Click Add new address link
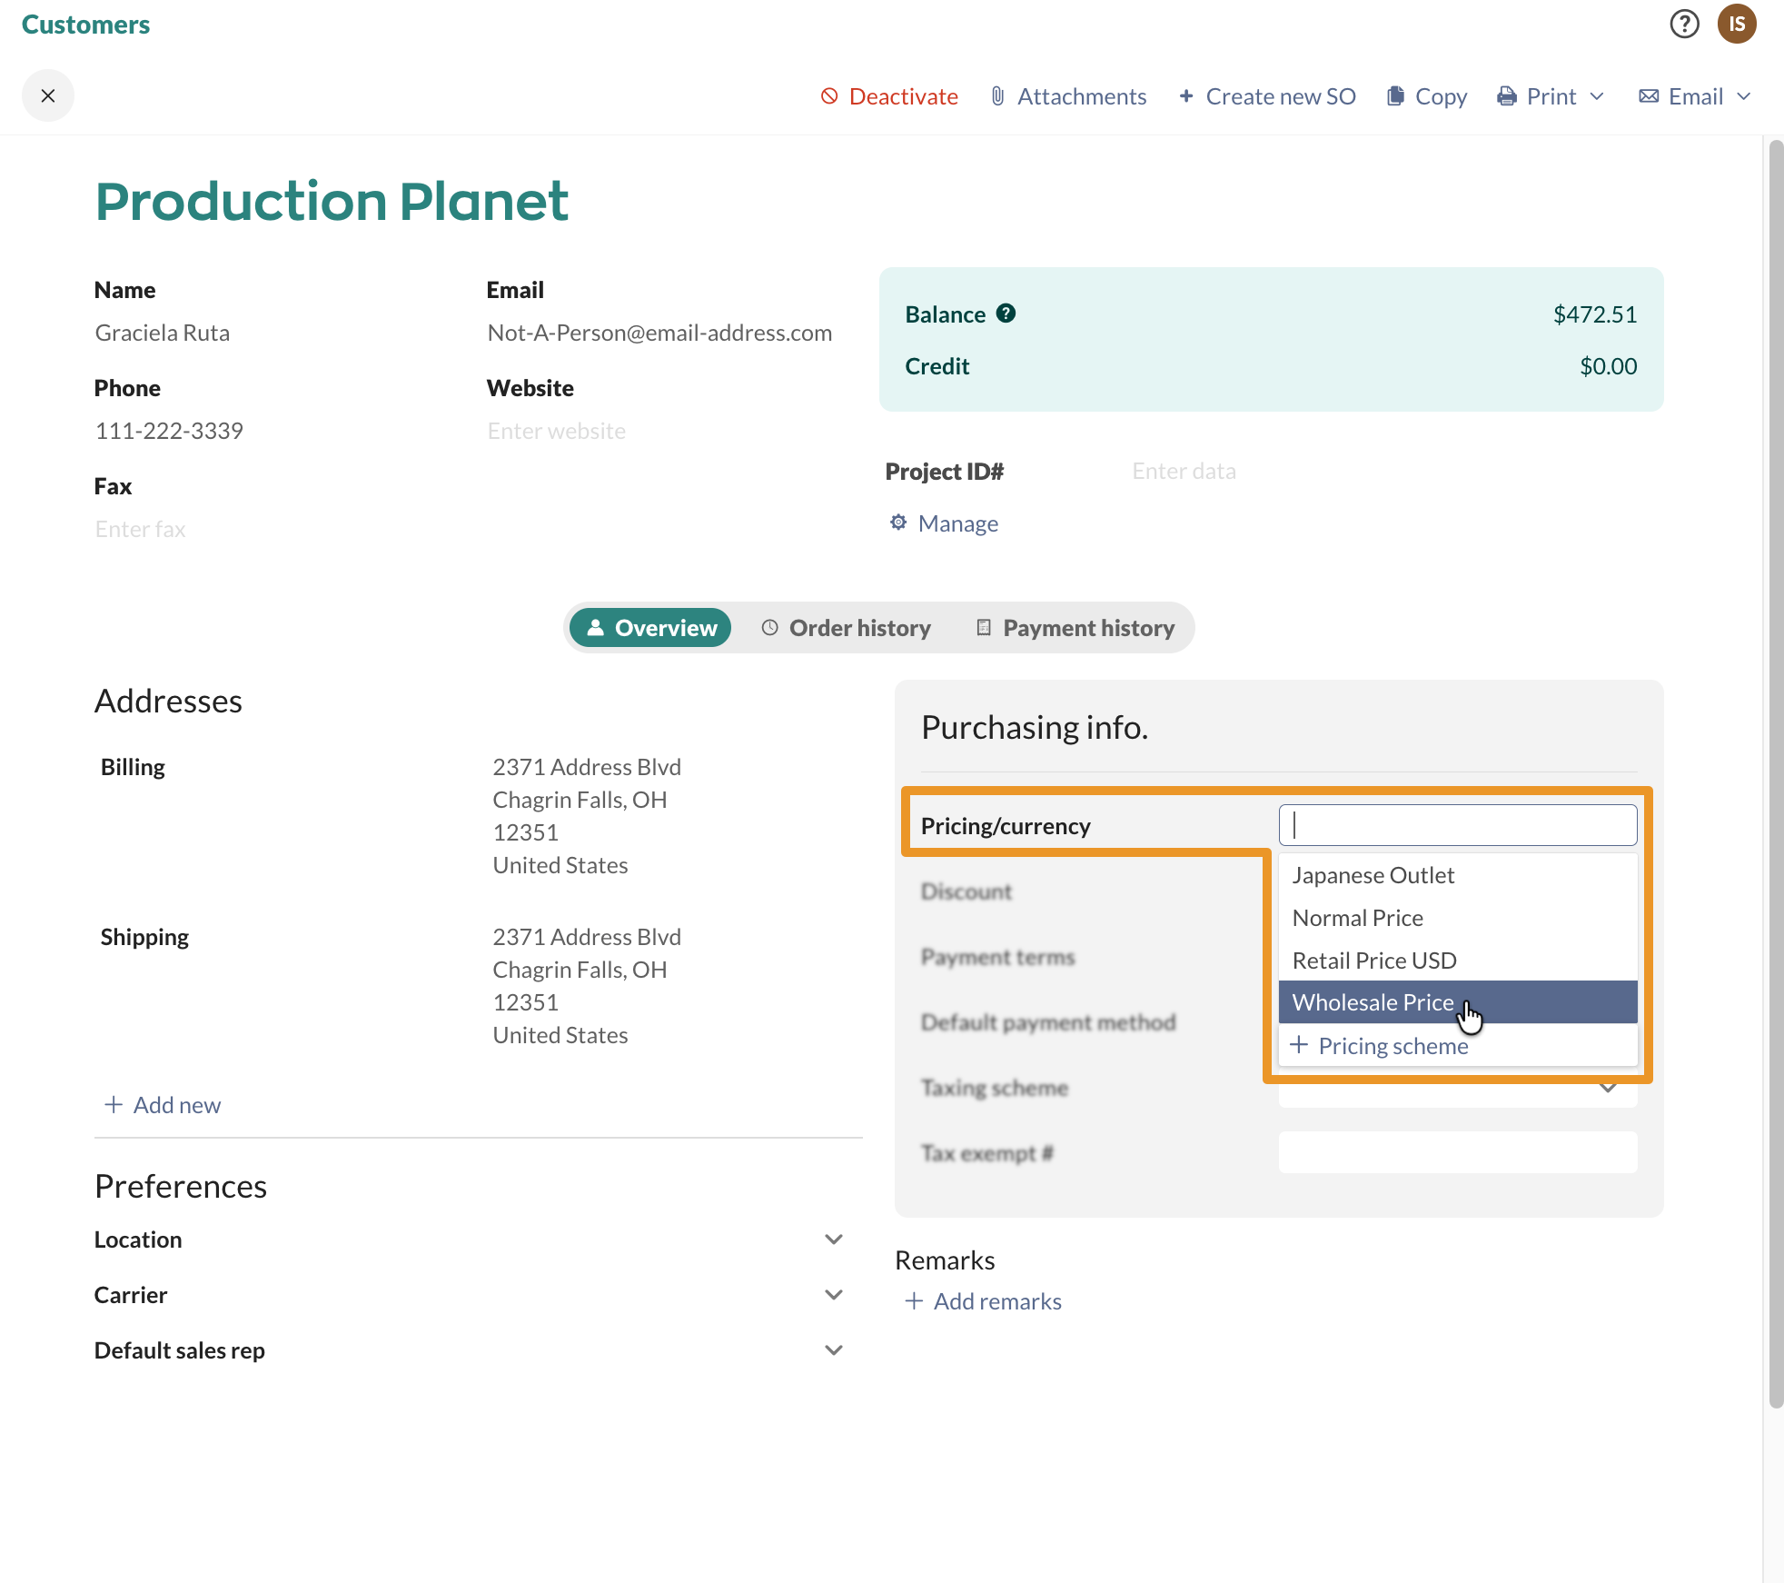 point(163,1105)
